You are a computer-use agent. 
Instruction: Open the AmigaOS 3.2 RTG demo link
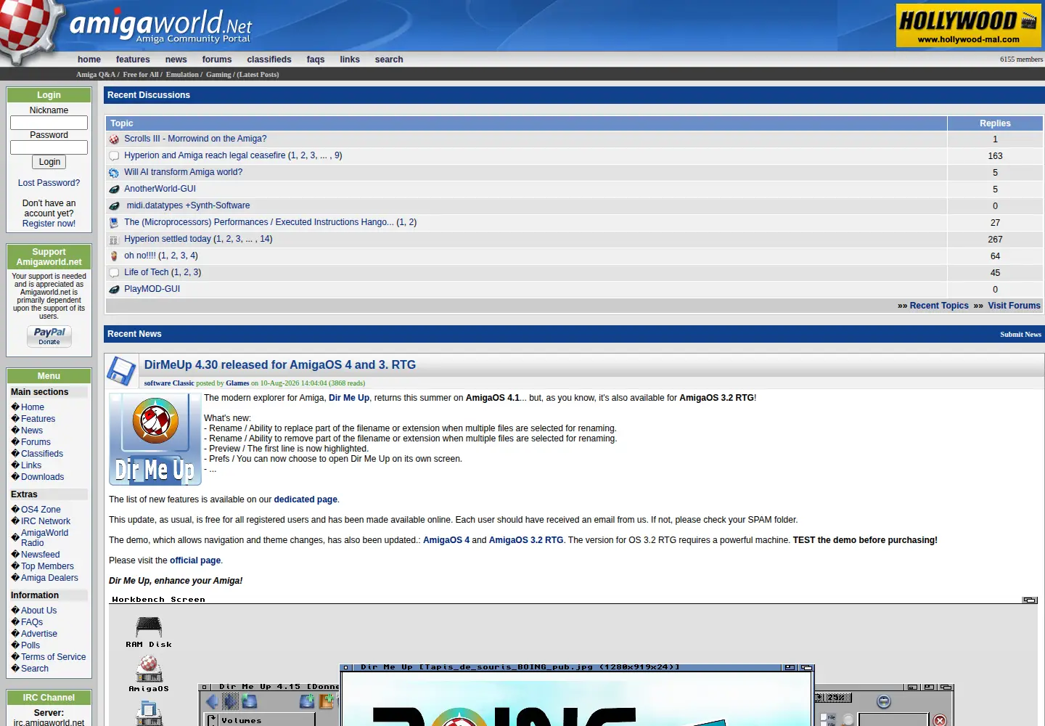point(526,540)
